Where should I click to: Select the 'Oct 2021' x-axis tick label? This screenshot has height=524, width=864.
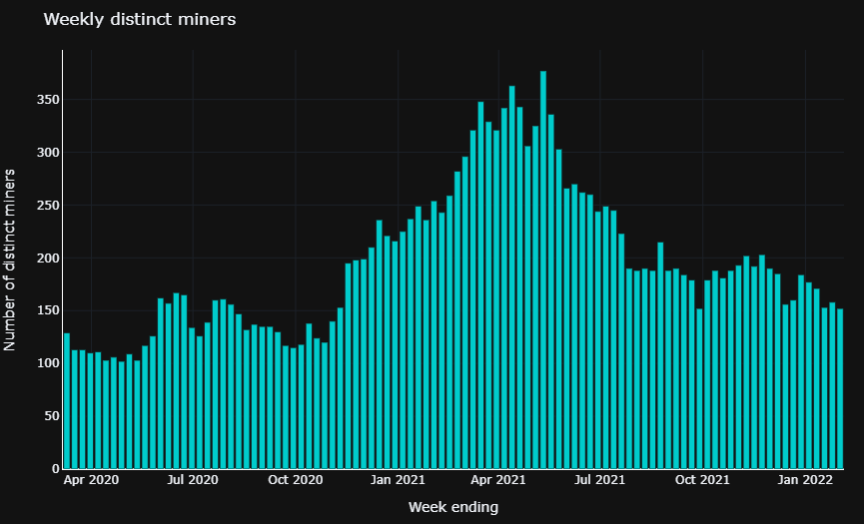point(702,480)
